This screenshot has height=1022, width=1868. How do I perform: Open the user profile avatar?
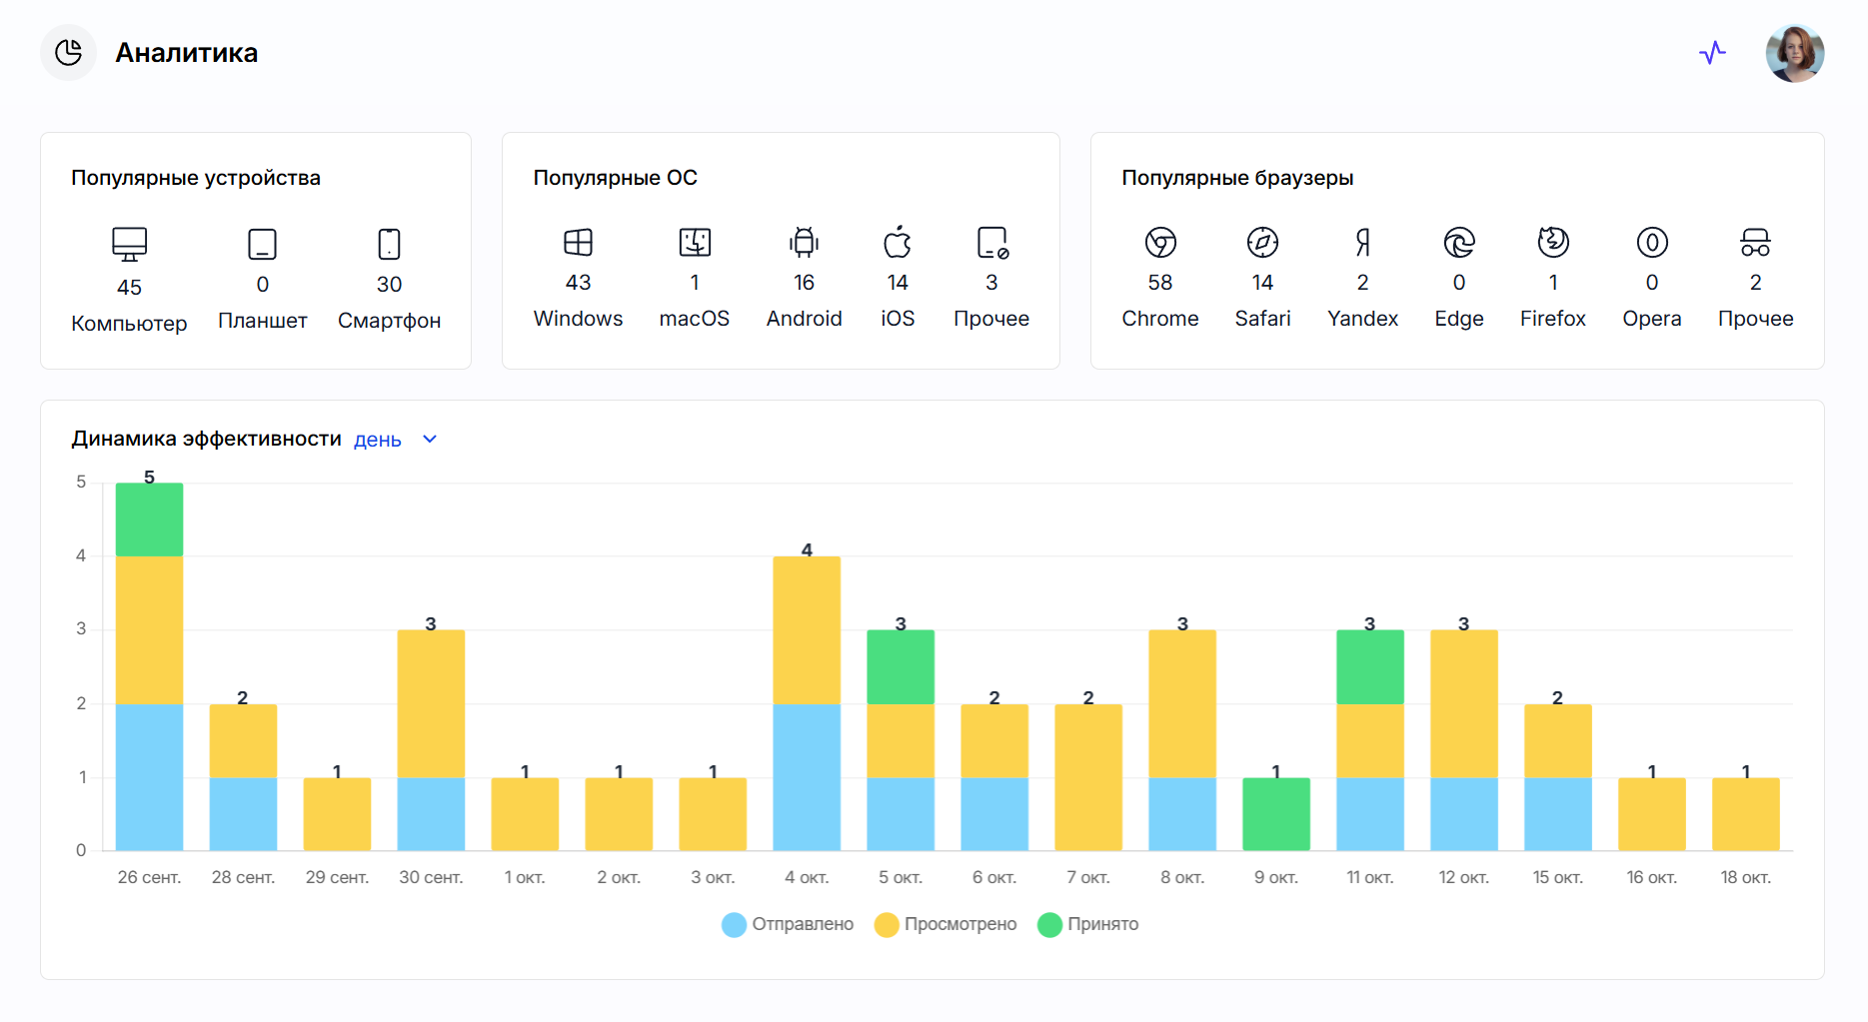coord(1794,53)
